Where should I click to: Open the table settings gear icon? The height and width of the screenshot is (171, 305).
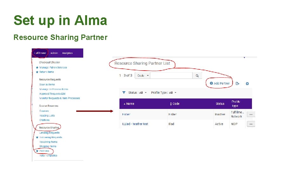coord(247,84)
